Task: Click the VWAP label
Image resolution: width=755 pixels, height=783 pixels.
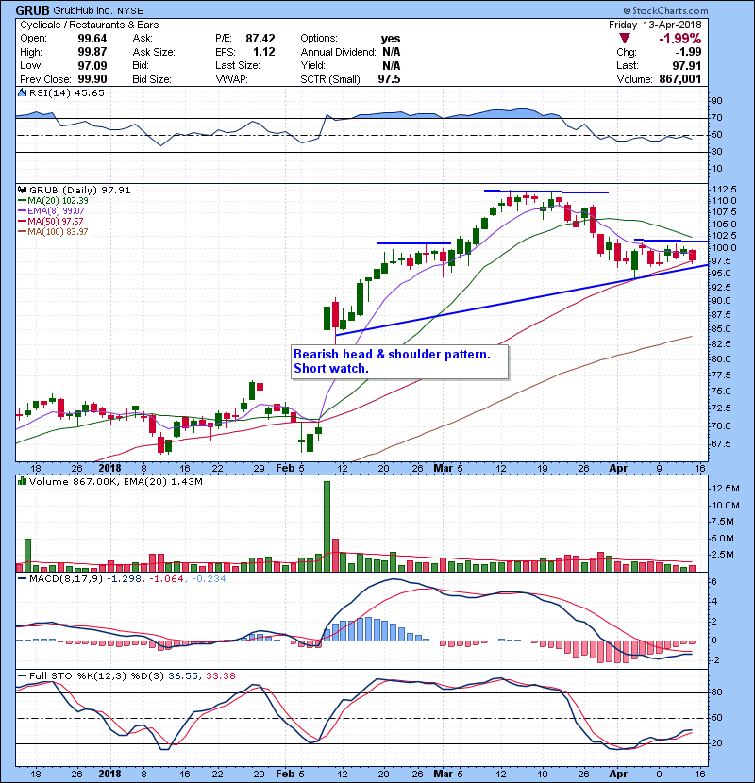Action: [x=231, y=79]
